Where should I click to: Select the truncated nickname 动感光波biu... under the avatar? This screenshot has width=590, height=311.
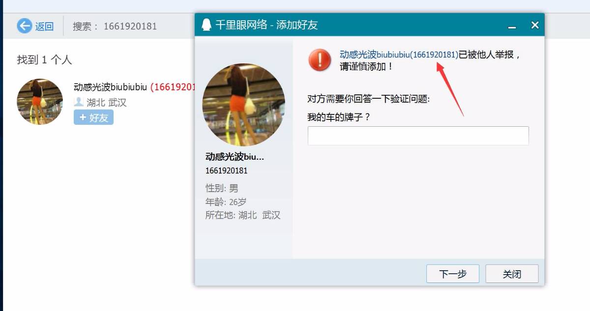point(235,157)
